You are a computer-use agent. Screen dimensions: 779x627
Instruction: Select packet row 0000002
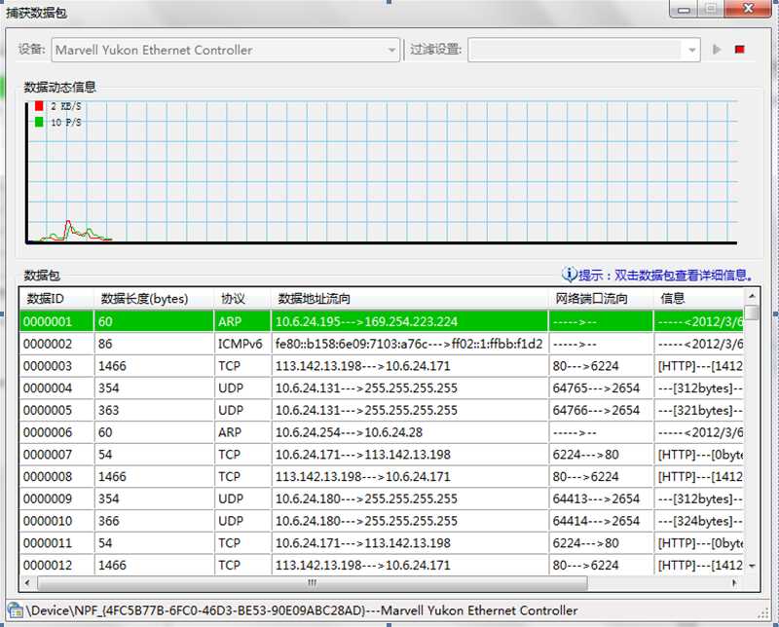pos(381,344)
